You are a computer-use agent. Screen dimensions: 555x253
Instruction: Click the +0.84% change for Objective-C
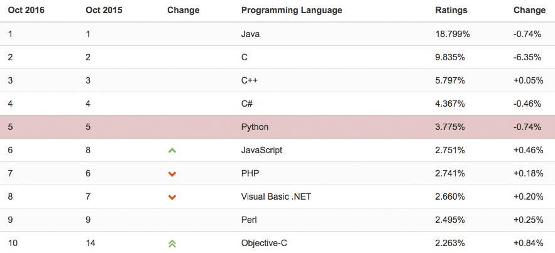click(527, 243)
